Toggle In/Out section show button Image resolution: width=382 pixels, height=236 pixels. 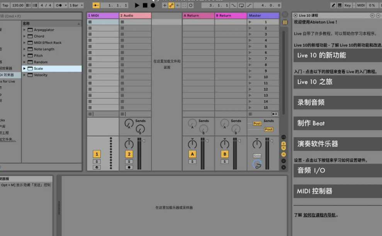pos(284,137)
